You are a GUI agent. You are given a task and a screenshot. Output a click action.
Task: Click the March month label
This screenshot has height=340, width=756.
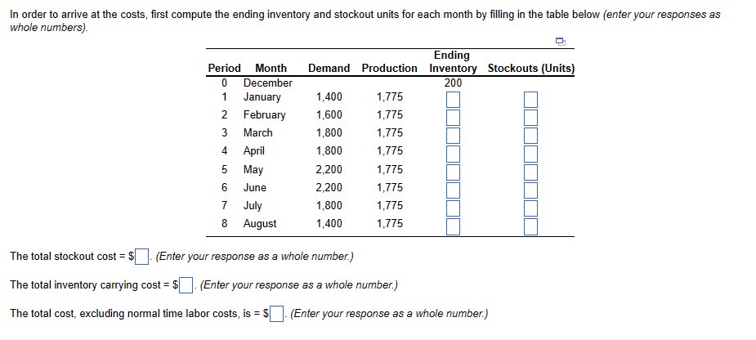coord(258,133)
